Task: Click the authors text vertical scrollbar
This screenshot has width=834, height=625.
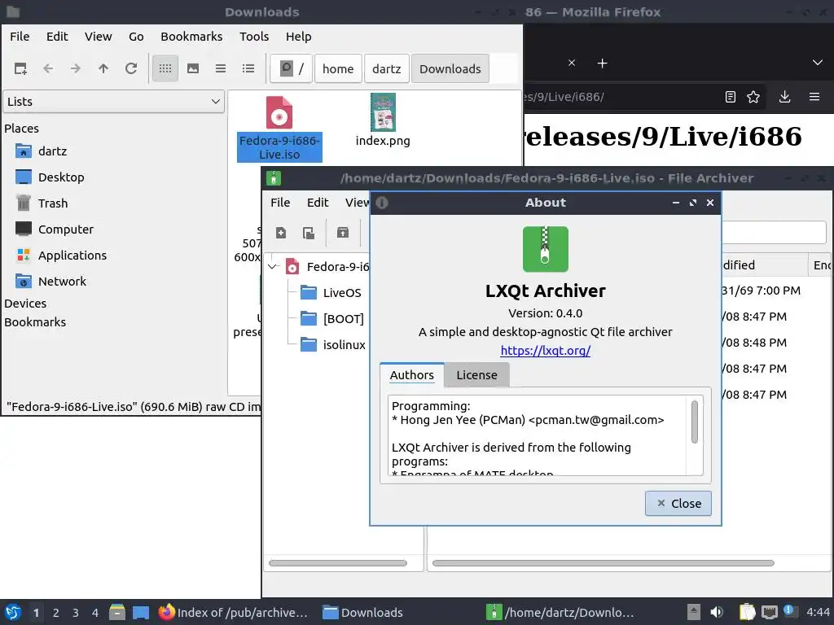Action: [x=694, y=422]
